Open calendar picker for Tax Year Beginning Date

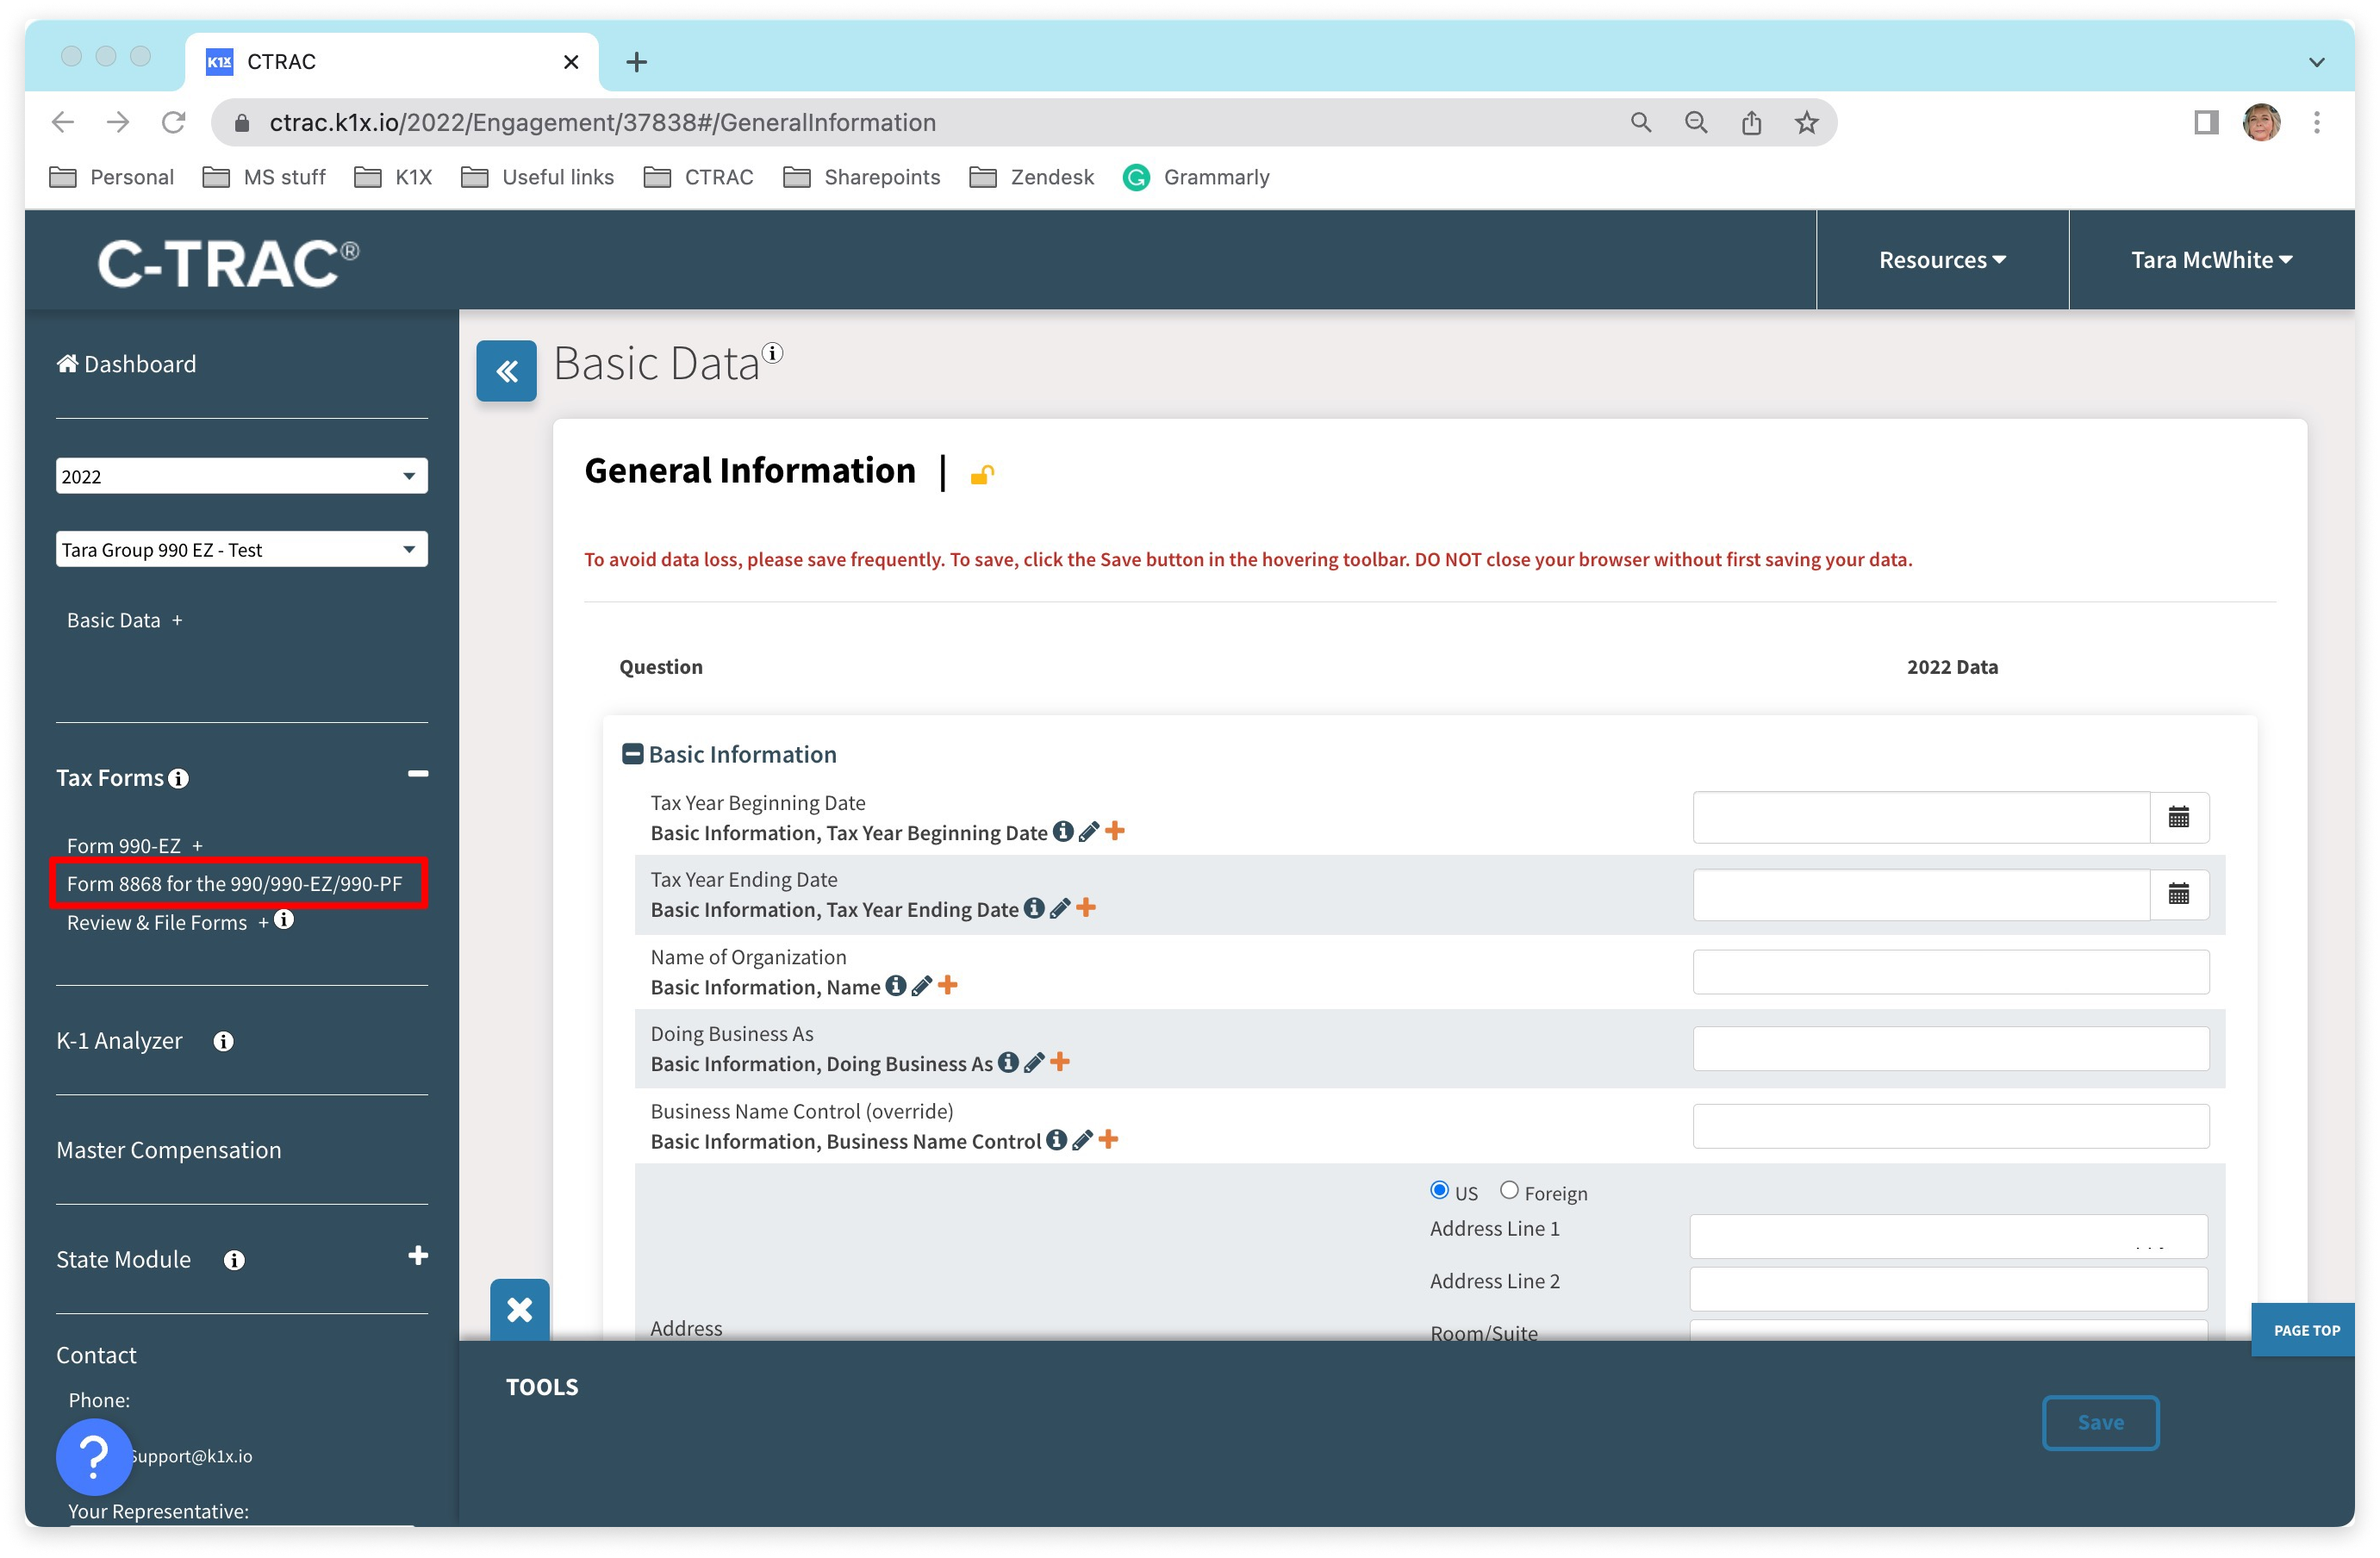[x=2178, y=817]
